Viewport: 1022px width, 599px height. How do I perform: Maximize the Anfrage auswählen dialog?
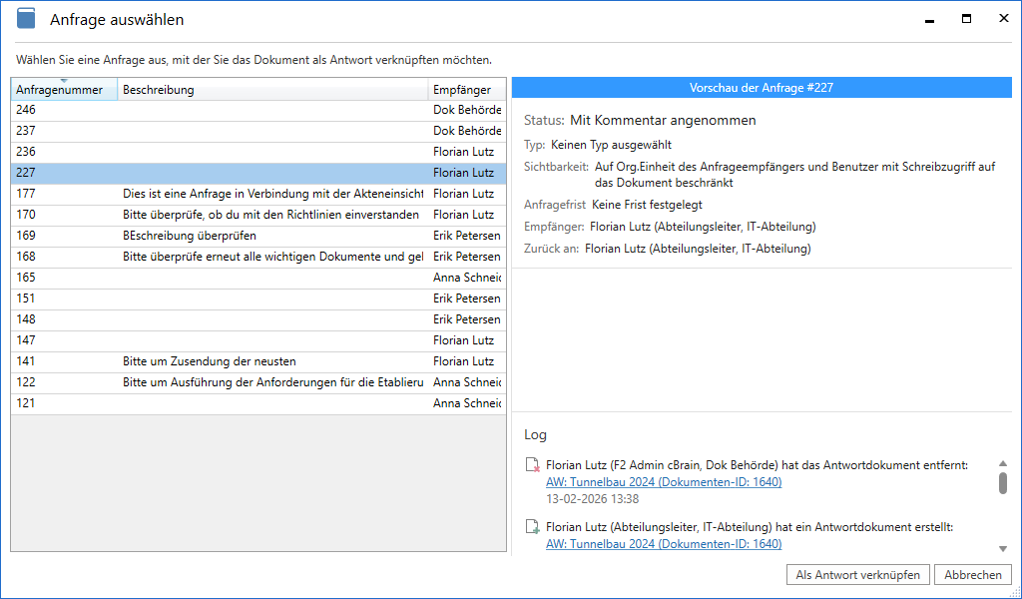[966, 19]
